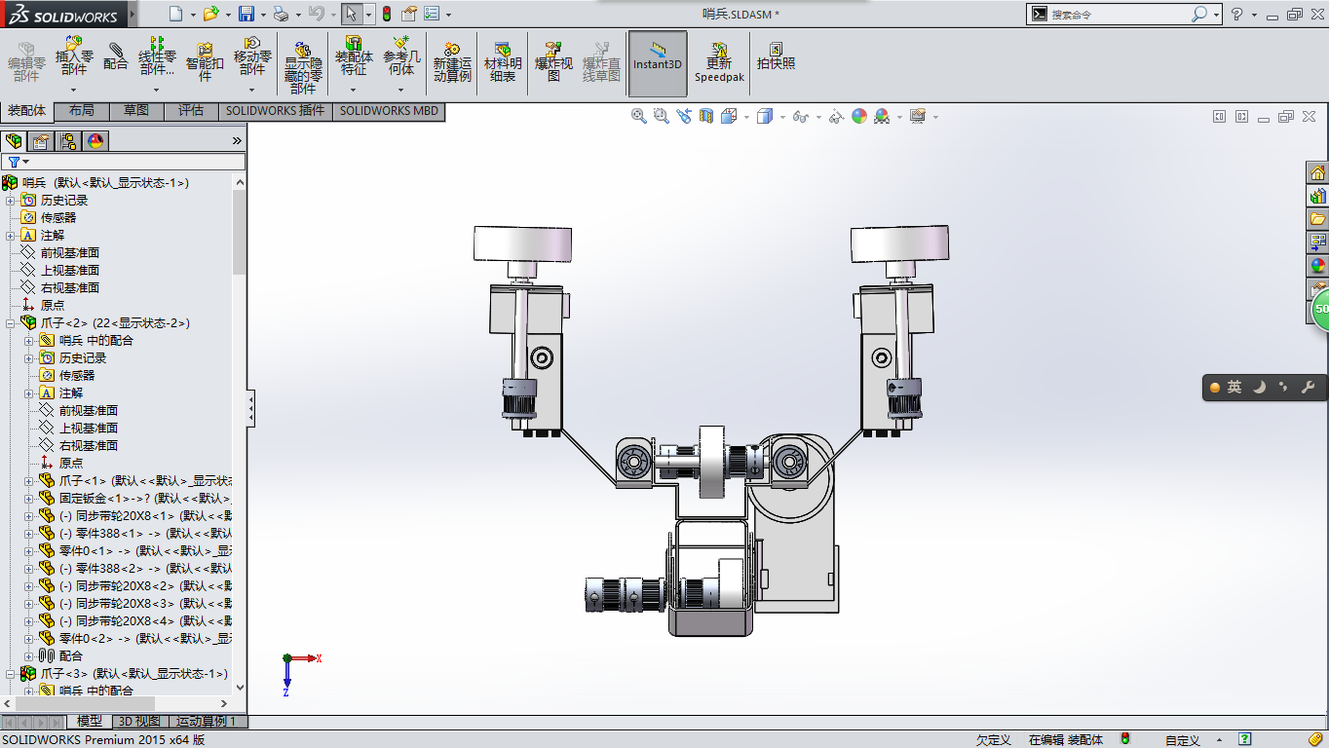Click Zoom to Fit in the view toolbar
Screen dimensions: 1329x748
coord(639,116)
